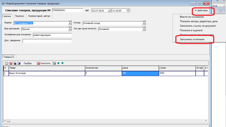Click the sort rows icon next to Очистить

coord(54,63)
